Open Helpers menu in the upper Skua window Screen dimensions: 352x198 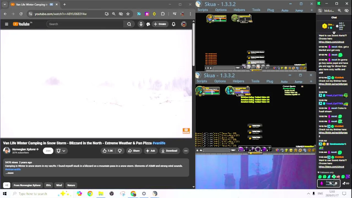[x=239, y=10]
